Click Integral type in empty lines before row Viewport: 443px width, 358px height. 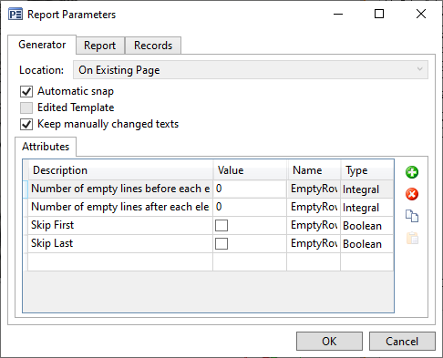click(367, 189)
